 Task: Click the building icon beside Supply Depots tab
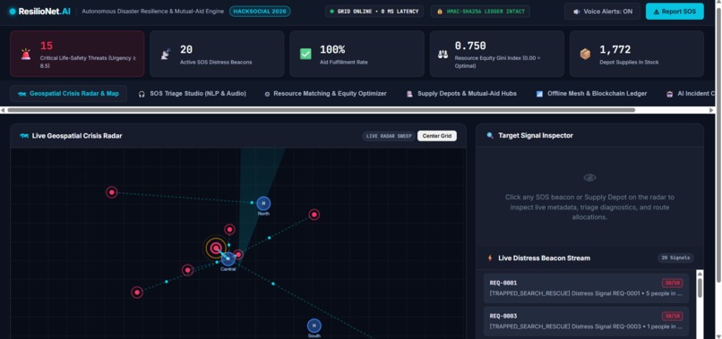point(409,94)
